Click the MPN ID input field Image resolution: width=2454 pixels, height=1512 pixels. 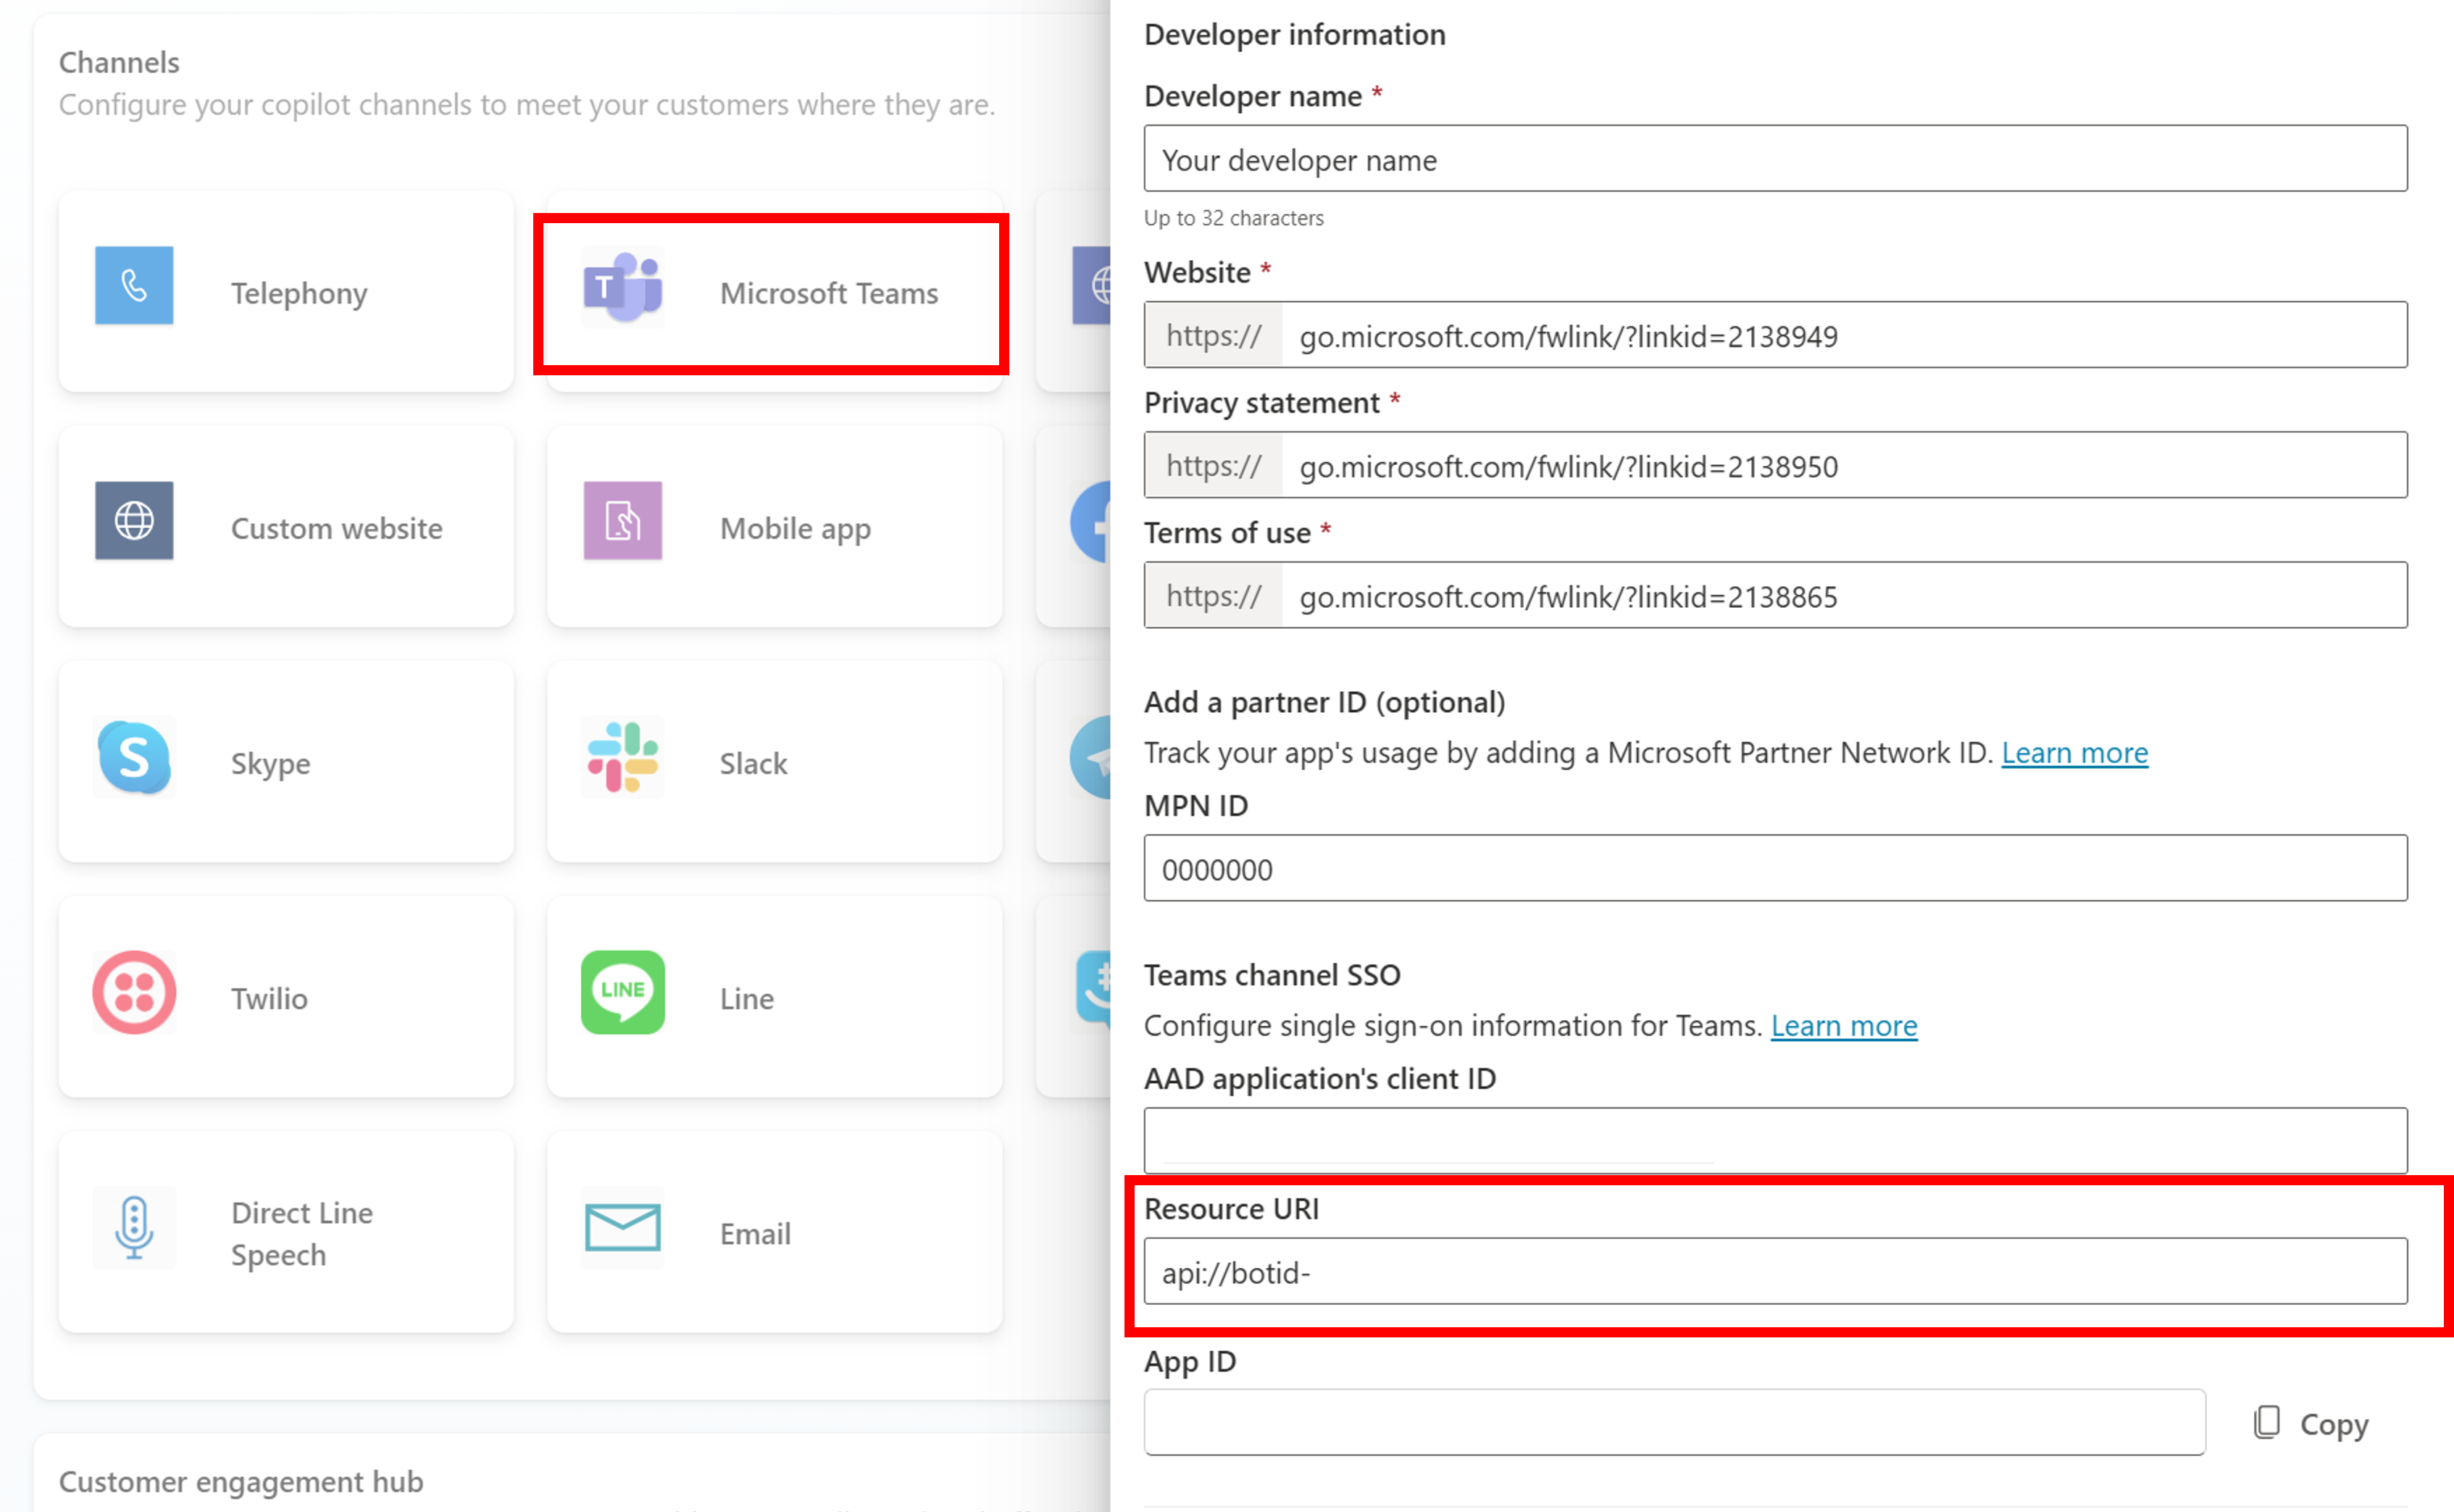(x=1777, y=869)
